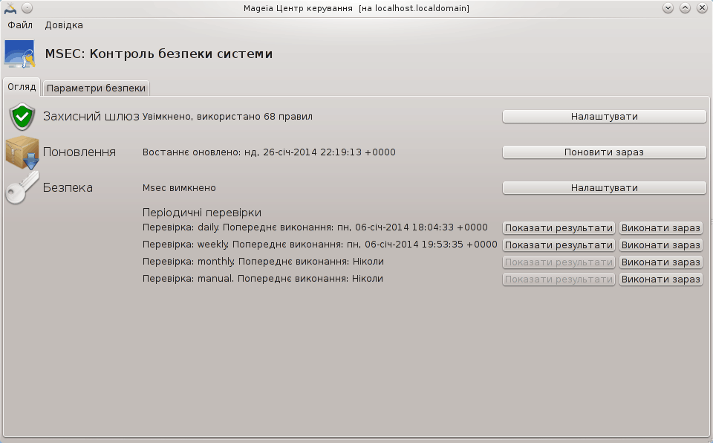Click 'MSEC: Контроль безпеки системи' title
The width and height of the screenshot is (713, 443).
click(x=159, y=54)
